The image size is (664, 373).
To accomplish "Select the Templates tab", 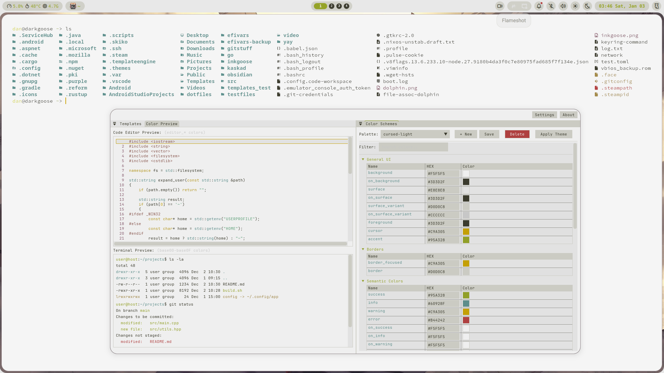I will tap(130, 124).
